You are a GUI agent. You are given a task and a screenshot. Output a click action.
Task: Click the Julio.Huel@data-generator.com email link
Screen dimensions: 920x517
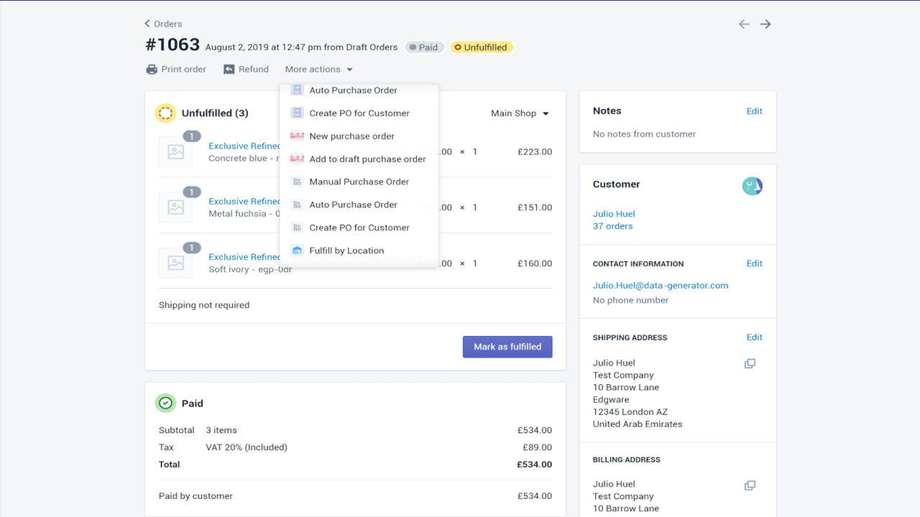coord(661,286)
